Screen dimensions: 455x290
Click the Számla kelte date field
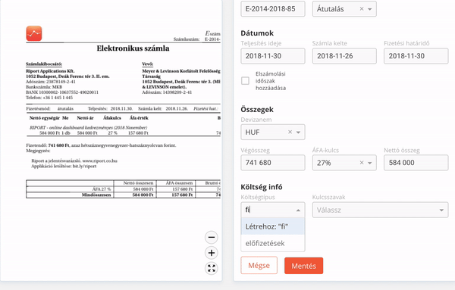coord(344,56)
